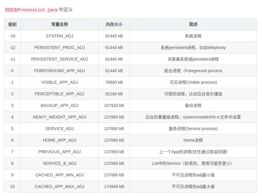Click the 76800 kB memory cell
This screenshot has height=196, width=262.
[x=114, y=82]
